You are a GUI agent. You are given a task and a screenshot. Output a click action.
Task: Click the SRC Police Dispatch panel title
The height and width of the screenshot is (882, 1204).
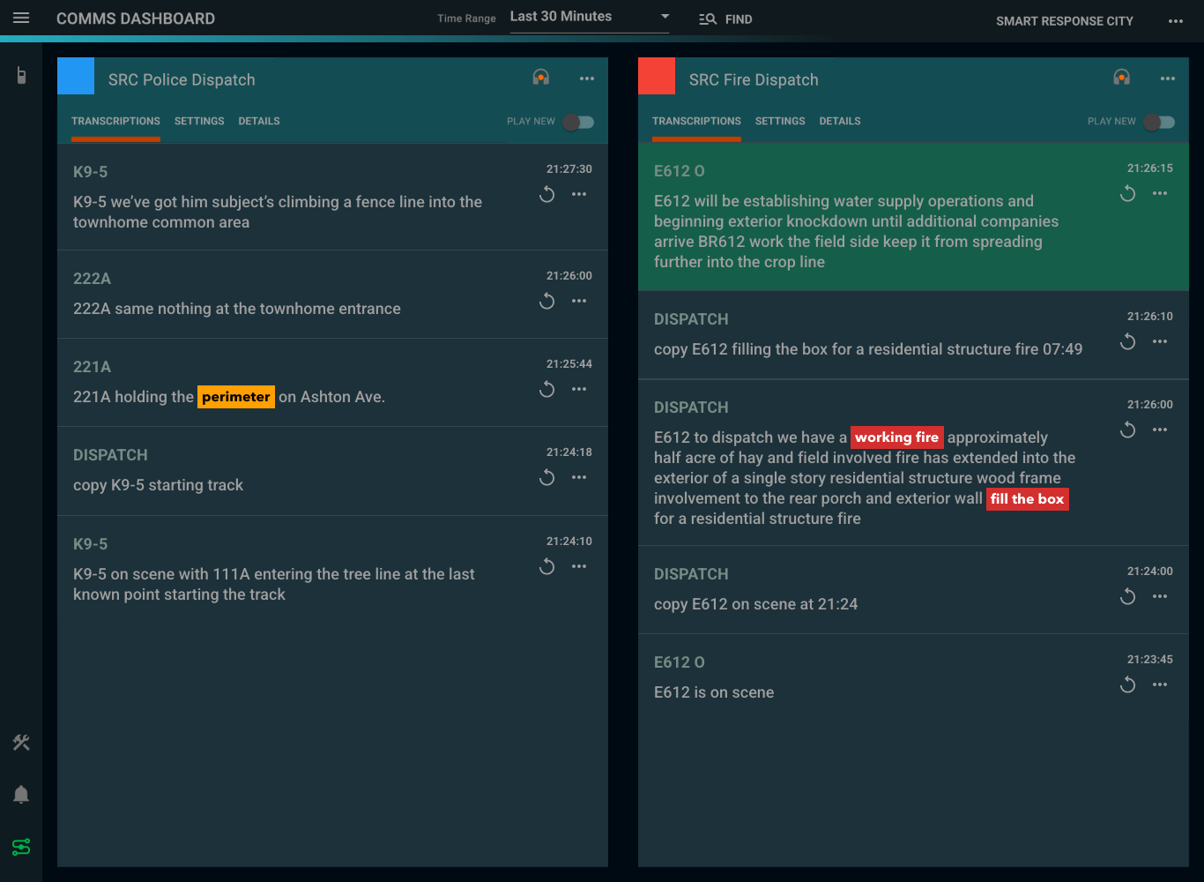coord(182,79)
